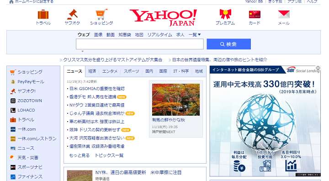
Task: Focus the main search input field
Action: click(140, 44)
